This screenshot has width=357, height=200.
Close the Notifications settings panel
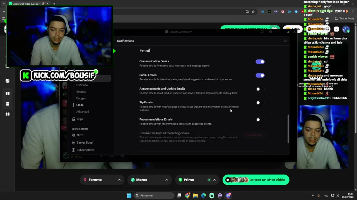click(285, 41)
